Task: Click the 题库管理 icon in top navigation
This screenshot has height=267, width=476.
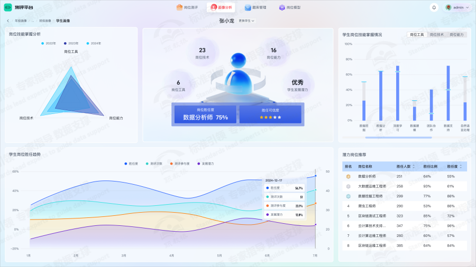Action: coord(248,7)
